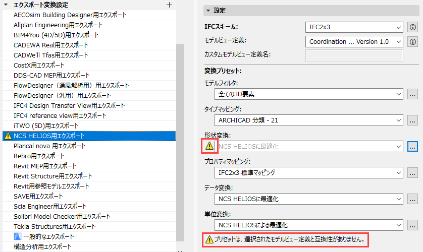Select 一般的なエクスポート

pos(89,237)
